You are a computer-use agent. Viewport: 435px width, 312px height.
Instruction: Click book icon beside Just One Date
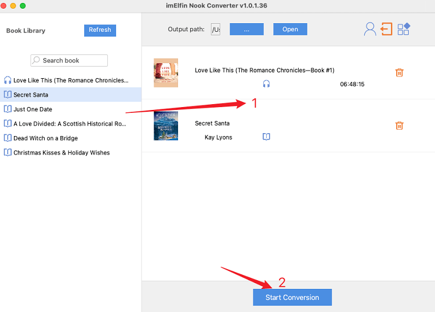pyautogui.click(x=8, y=109)
